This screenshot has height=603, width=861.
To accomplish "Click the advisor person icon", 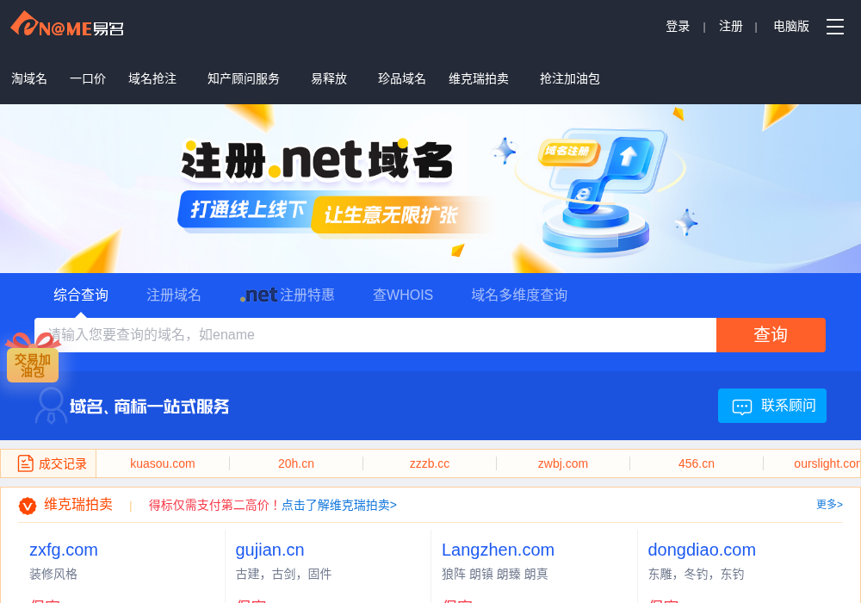I will pyautogui.click(x=51, y=405).
